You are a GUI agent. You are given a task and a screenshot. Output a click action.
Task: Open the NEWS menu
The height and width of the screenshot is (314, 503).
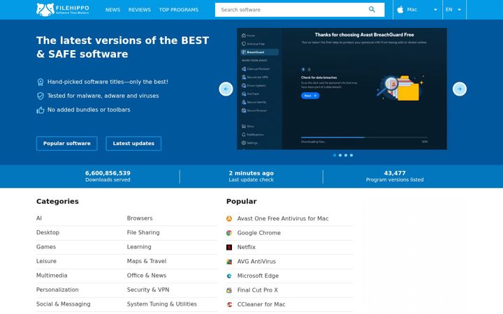[x=112, y=10]
